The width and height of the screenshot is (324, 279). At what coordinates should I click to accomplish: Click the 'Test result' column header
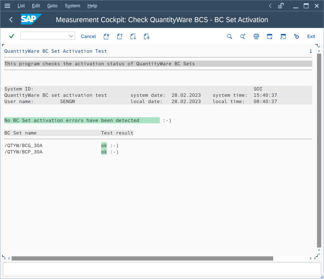coord(117,133)
